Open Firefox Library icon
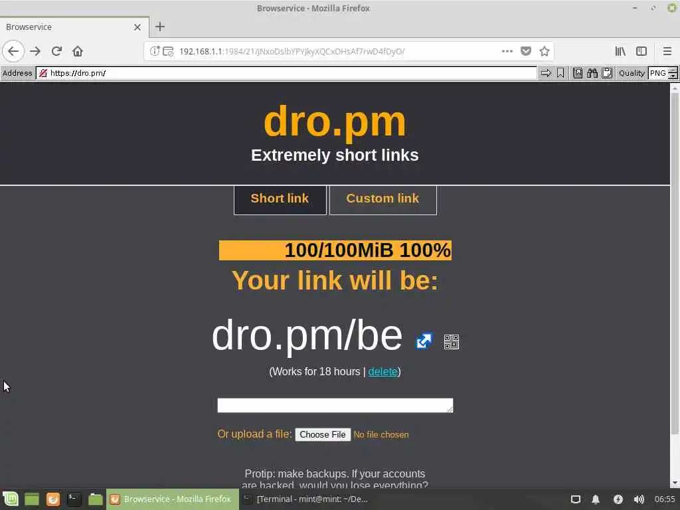Screen dimensions: 680x510 (620, 51)
